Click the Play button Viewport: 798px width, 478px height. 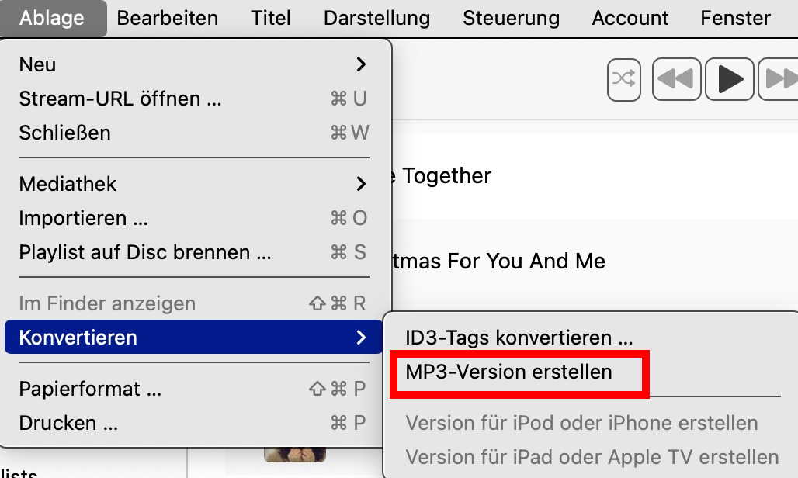[x=728, y=79]
